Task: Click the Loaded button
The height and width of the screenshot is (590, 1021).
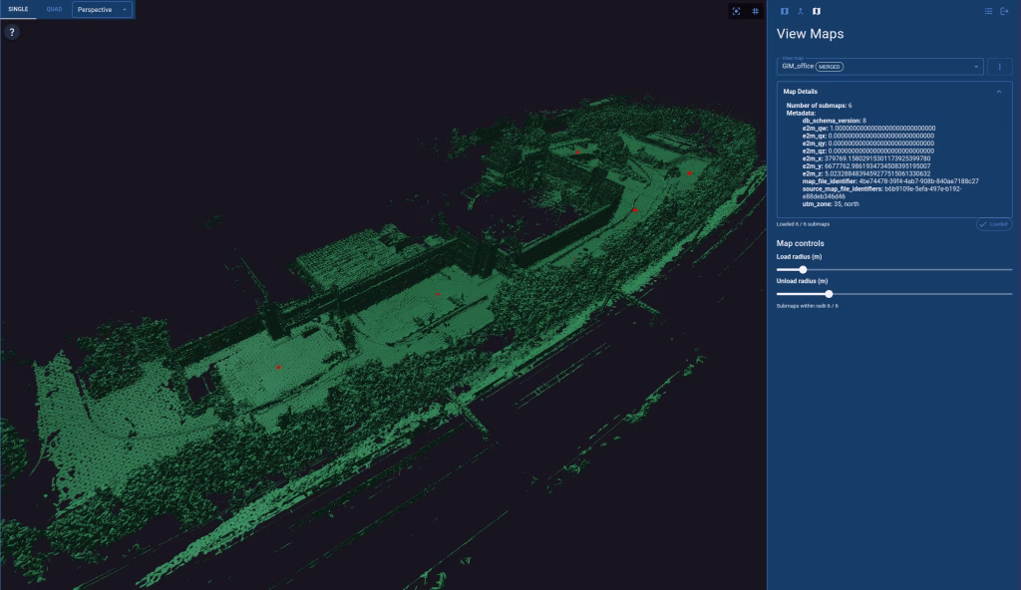Action: tap(993, 224)
